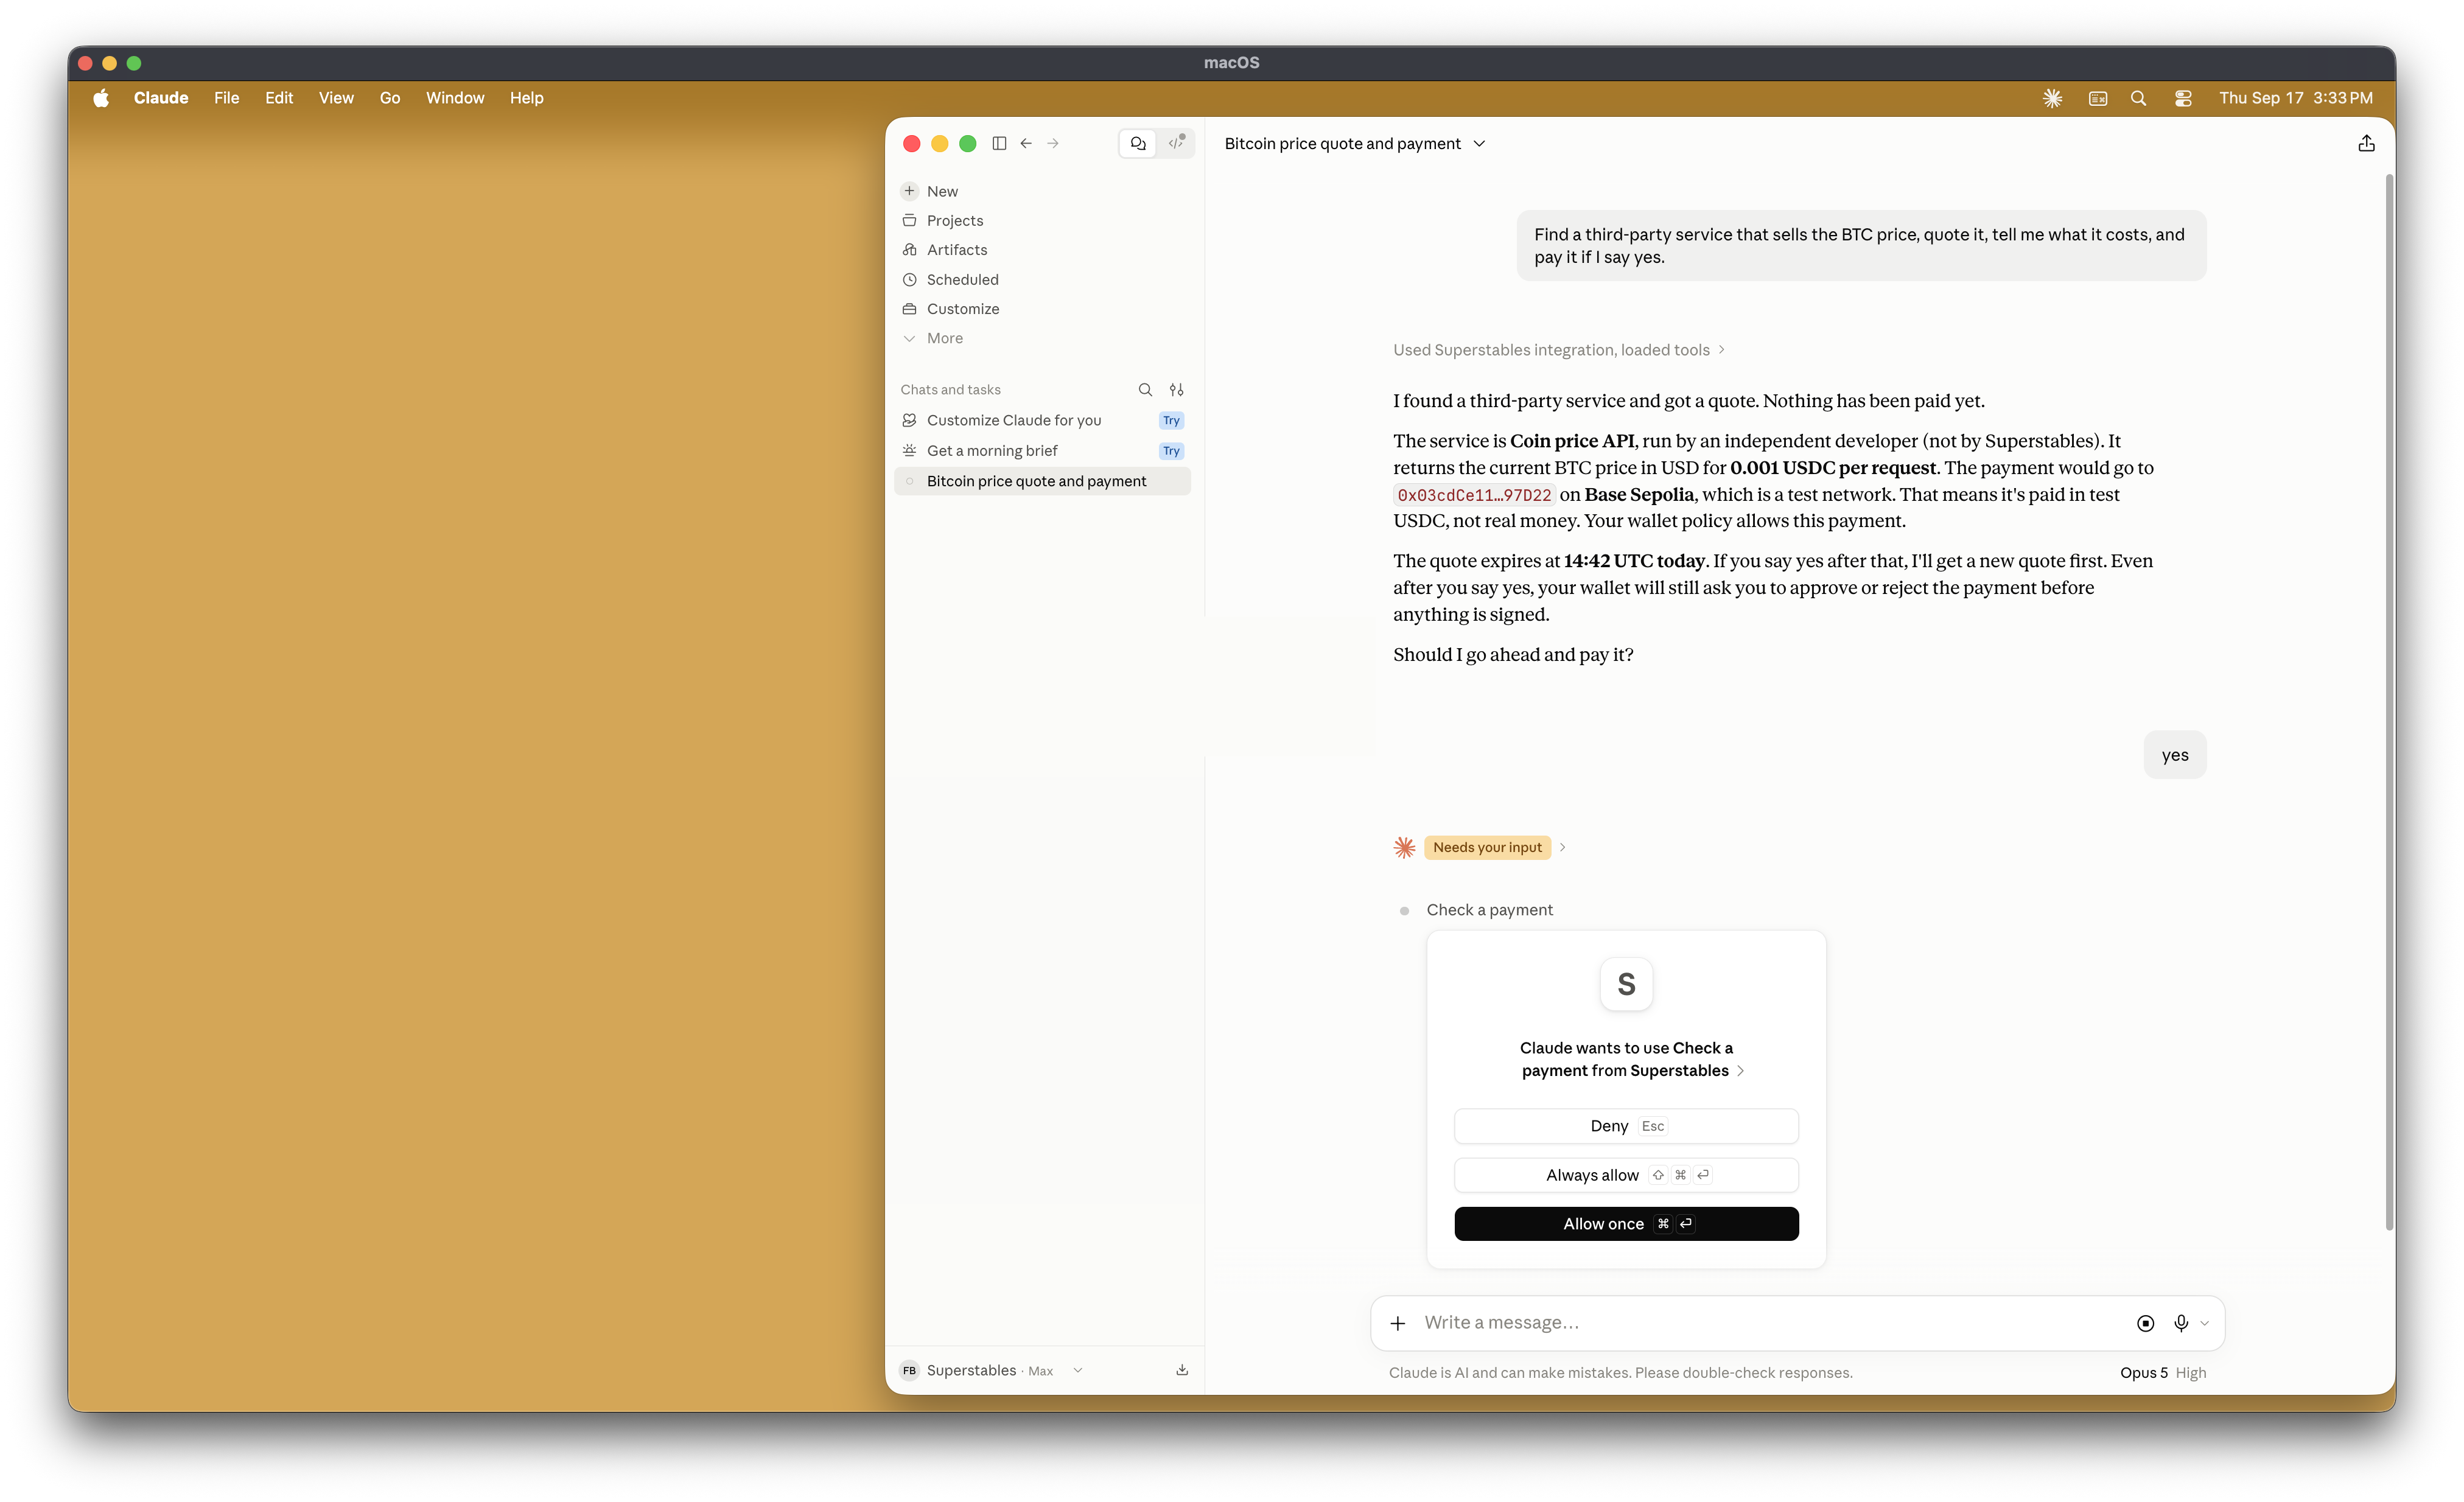Click the Check a payment step
2464x1502 pixels.
[1489, 909]
